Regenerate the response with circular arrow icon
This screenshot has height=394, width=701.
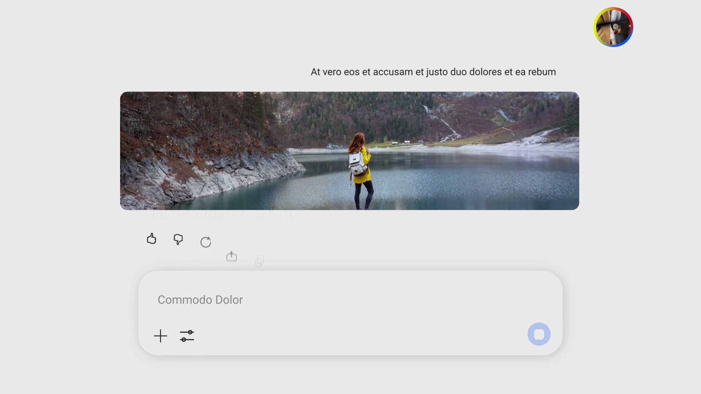pos(206,242)
